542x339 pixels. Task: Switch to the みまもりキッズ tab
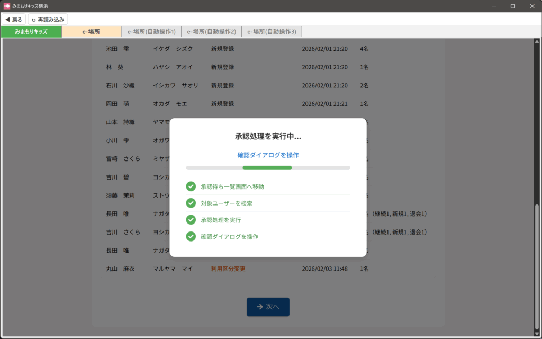coord(31,32)
